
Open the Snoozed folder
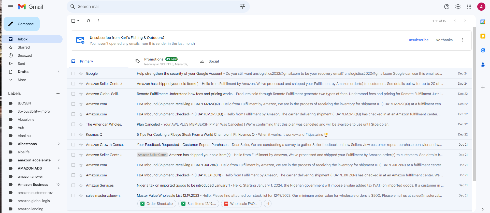tap(32, 55)
